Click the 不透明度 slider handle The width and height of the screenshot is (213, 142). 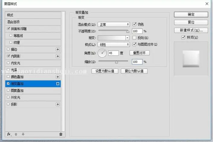[x=128, y=31]
